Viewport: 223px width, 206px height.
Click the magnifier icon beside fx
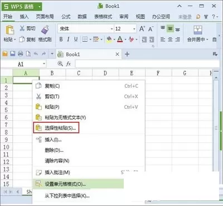point(60,64)
